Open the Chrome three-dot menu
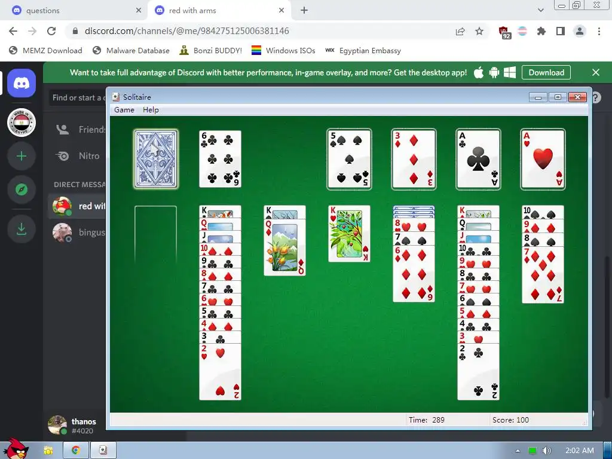The image size is (612, 459). (599, 31)
